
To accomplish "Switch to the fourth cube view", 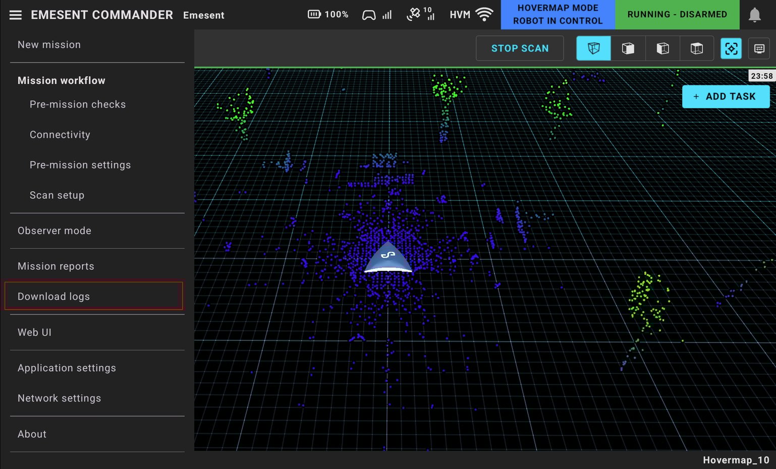I will tap(696, 48).
